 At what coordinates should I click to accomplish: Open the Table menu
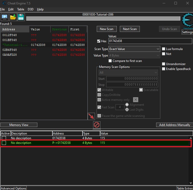pos(20,9)
